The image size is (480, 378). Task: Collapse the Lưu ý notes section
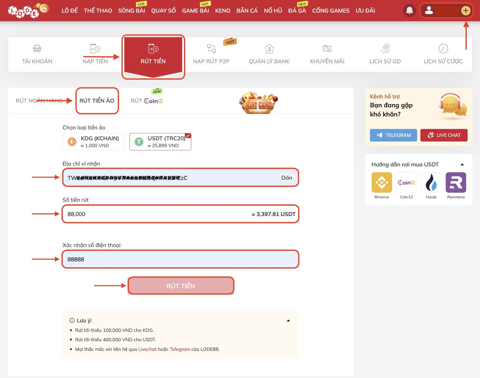coord(288,321)
